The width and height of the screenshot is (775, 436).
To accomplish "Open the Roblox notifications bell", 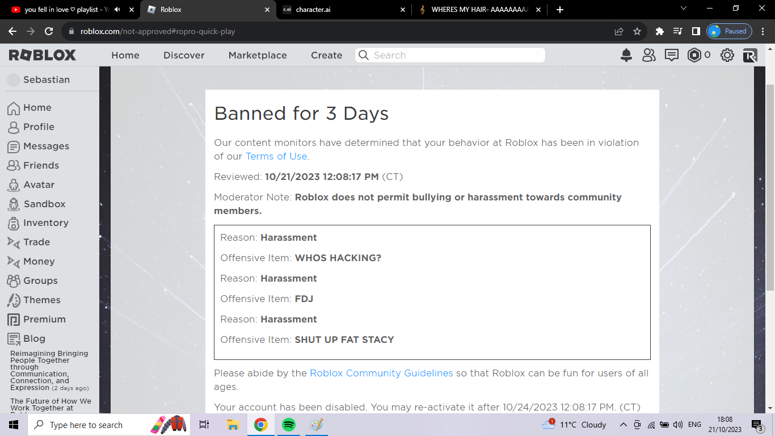I will click(626, 55).
